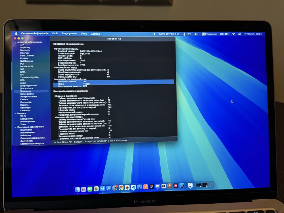The width and height of the screenshot is (284, 213).
Task: Select Діагностика in the sidebar
Action: 26,88
